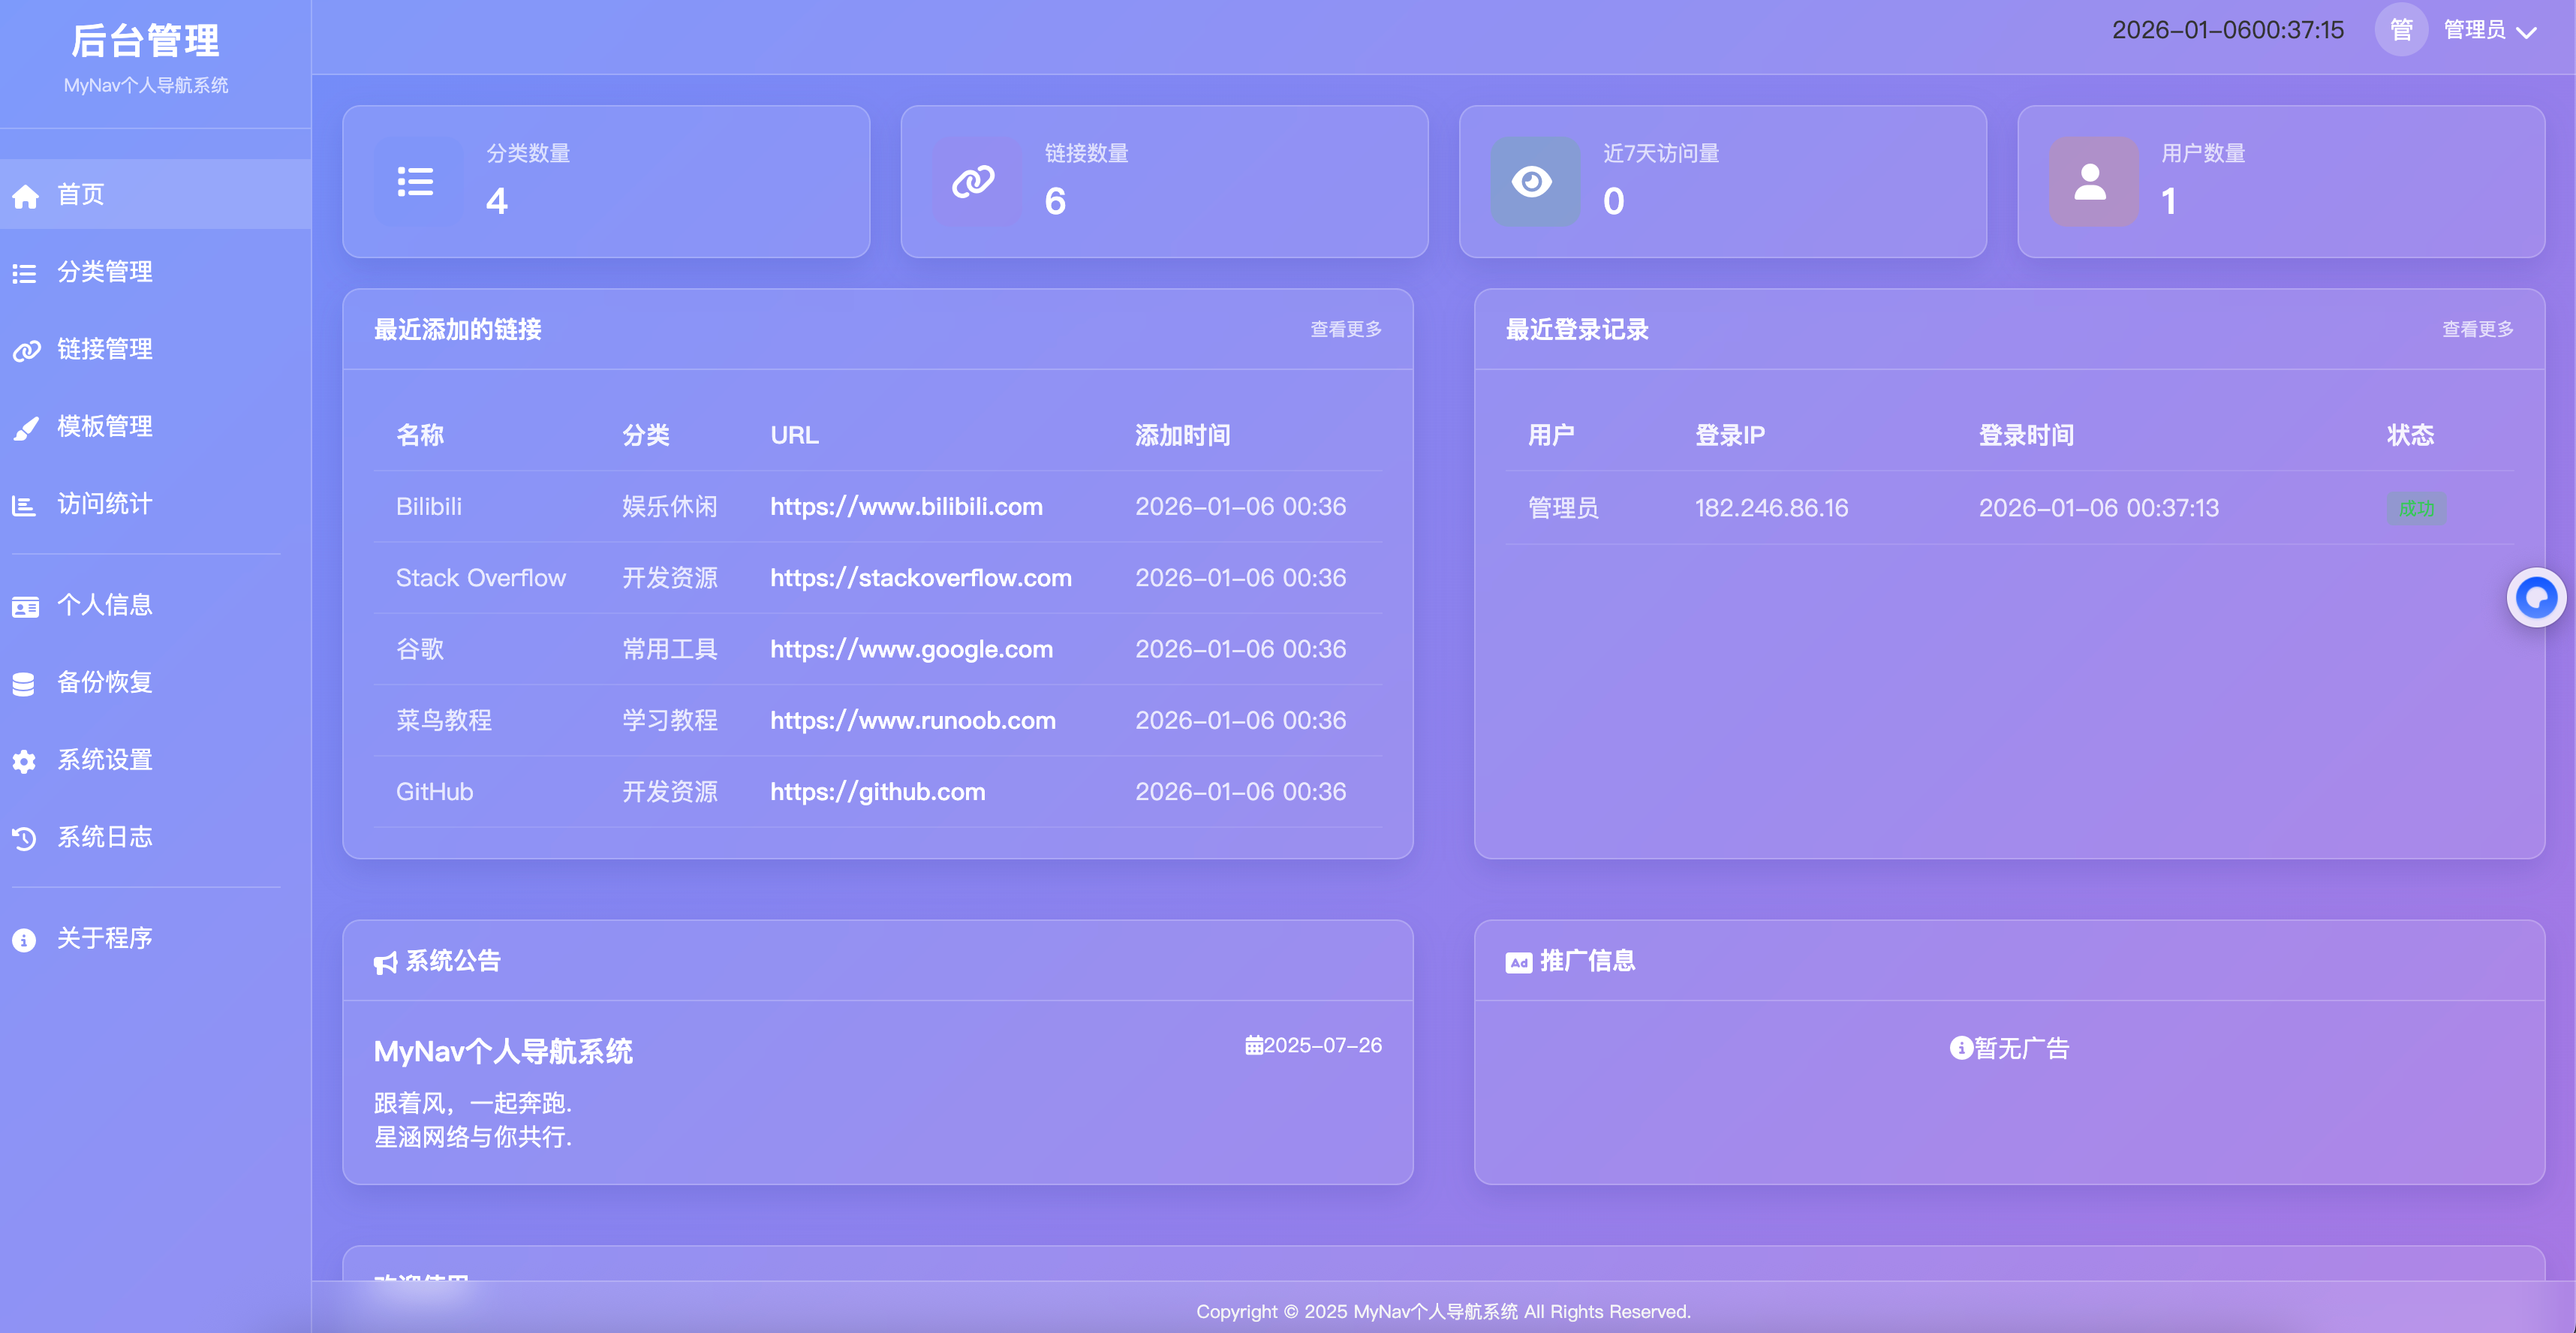Click the user icon in 用户数量 card
2576x1333 pixels.
tap(2091, 182)
